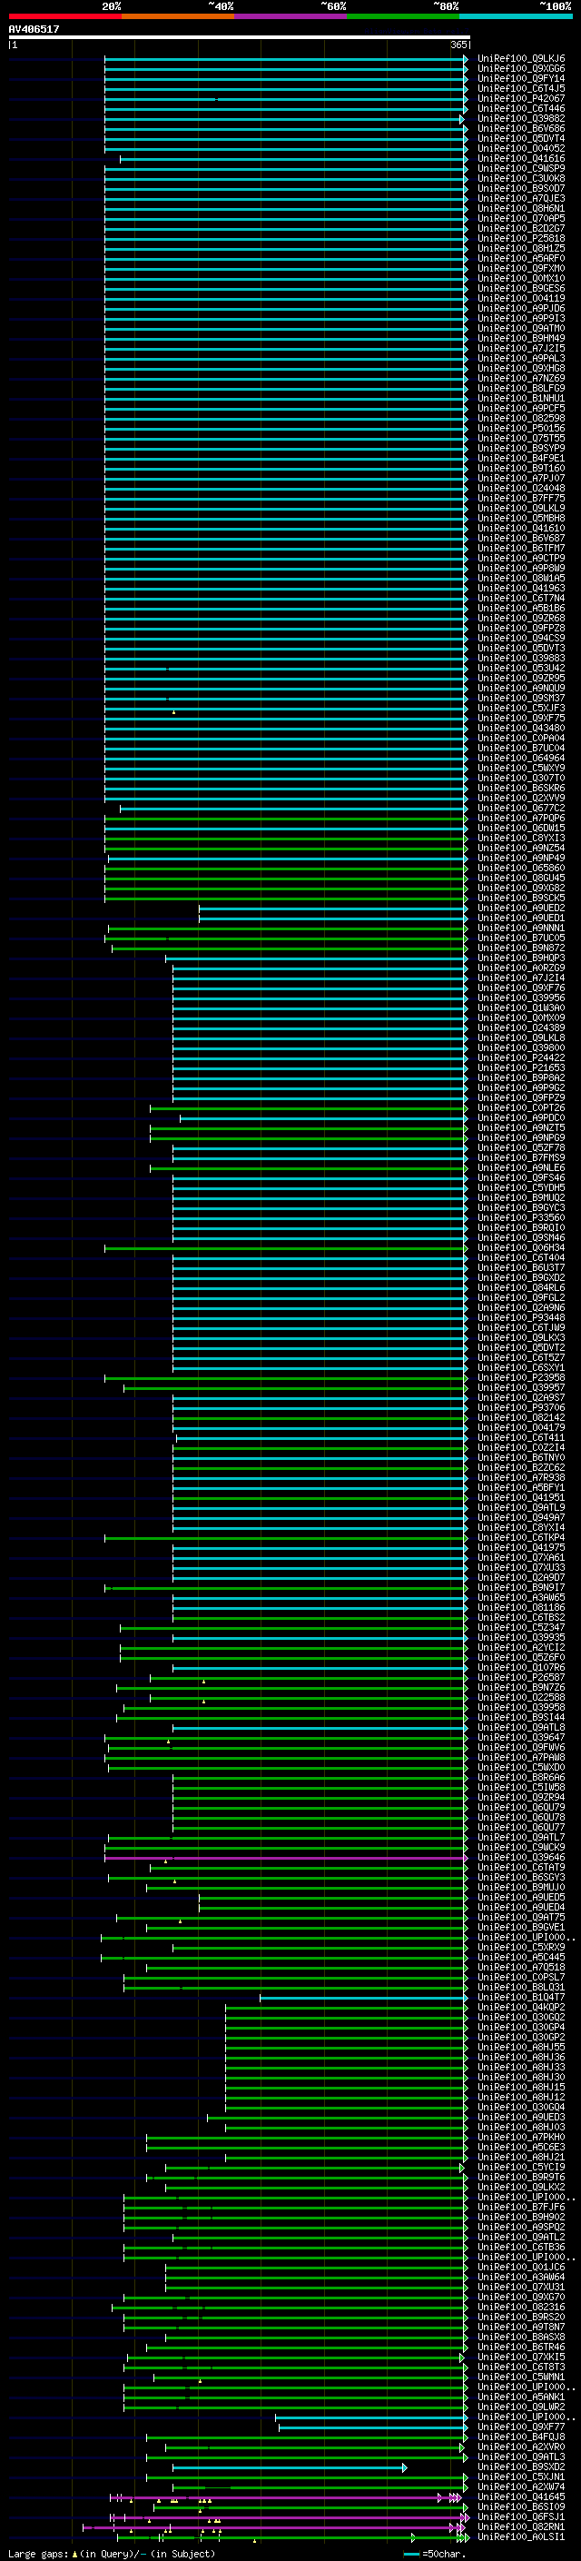Screen dimensions: 581x2561
Task: Select hit label UniRef100_P24422
Action: click(521, 1057)
